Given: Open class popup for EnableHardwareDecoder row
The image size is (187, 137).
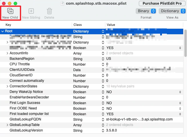Looking at the screenshot, I should (103, 98).
